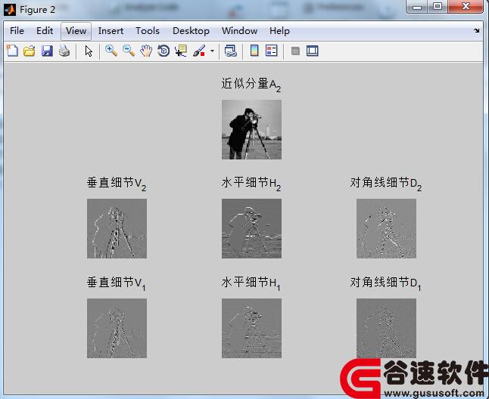Screen dimensions: 489x399
Task: Maximize the Figure 2 window
Action: tap(438, 6)
